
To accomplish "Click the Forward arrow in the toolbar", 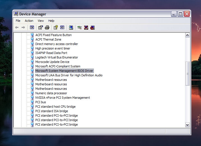I will (x=23, y=27).
